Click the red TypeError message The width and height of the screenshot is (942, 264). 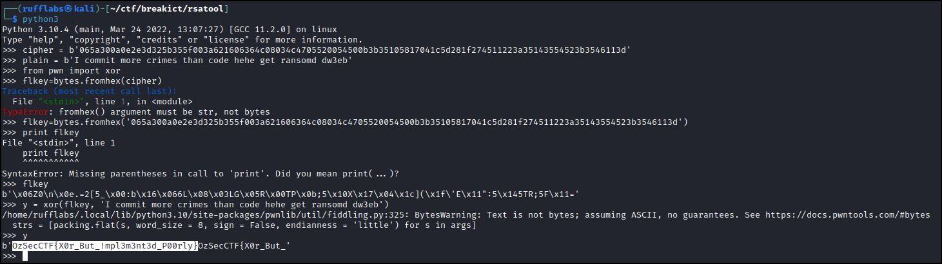pyautogui.click(x=136, y=112)
